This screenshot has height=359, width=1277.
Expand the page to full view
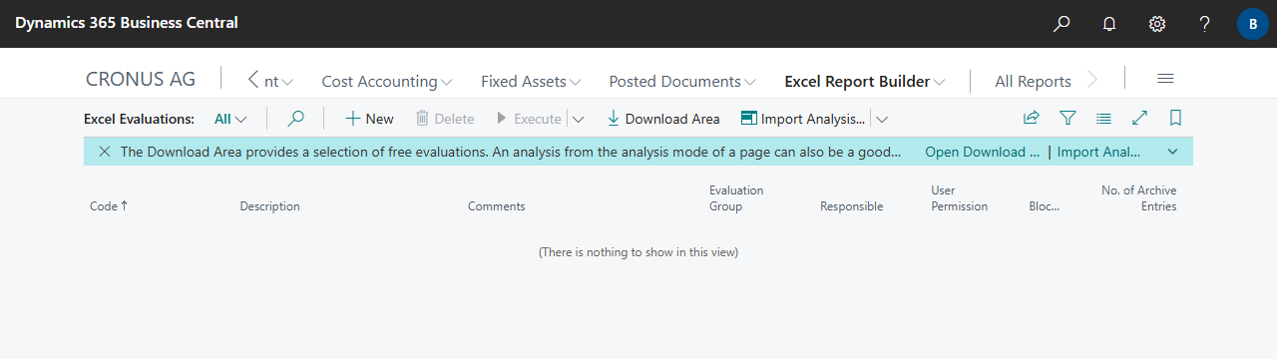point(1139,118)
